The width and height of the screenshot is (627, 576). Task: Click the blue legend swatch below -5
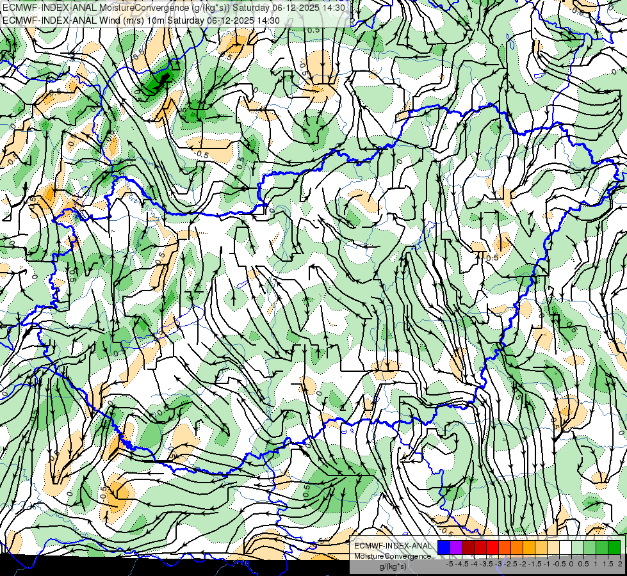tap(444, 548)
